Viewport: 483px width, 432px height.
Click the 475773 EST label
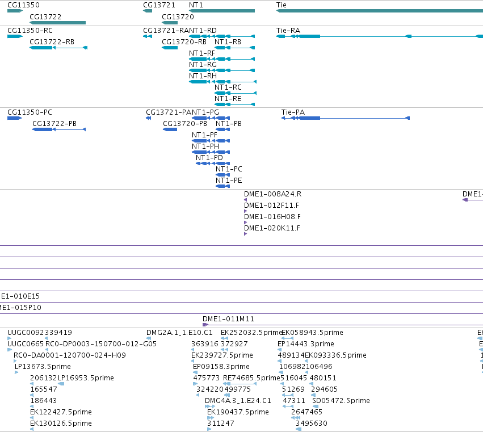207,378
